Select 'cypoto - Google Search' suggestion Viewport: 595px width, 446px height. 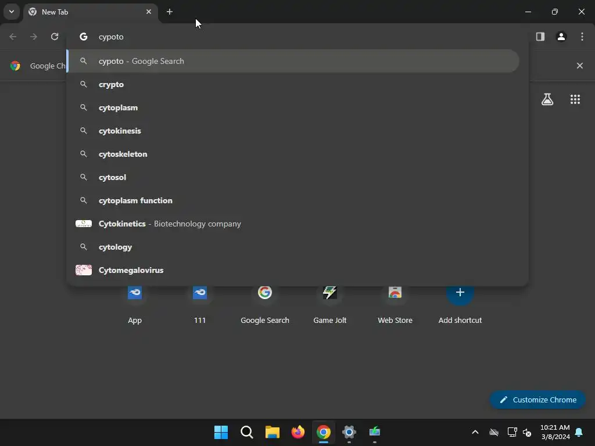point(293,61)
